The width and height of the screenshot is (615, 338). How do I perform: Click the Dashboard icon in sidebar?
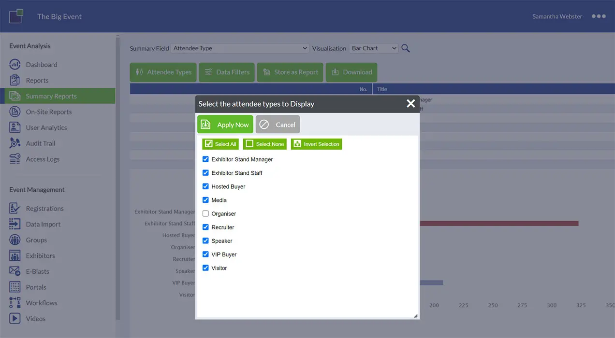pos(15,65)
